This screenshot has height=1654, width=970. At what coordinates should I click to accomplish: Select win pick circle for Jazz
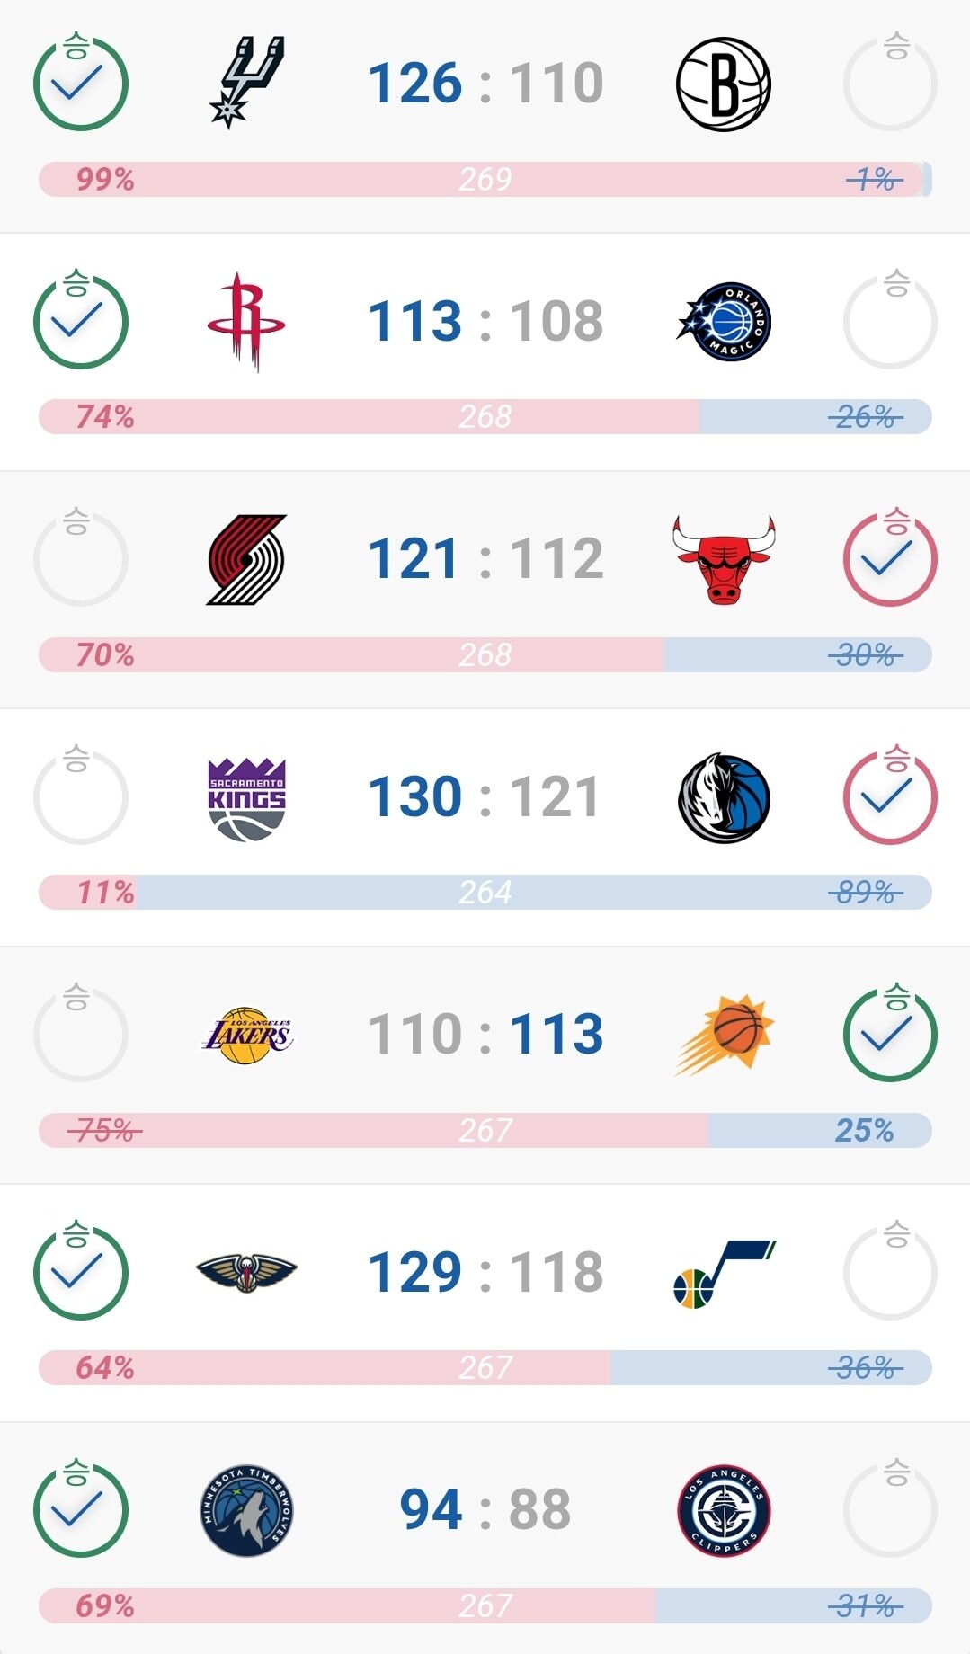click(x=890, y=1271)
